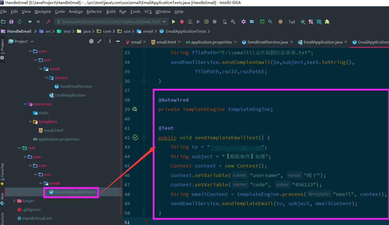Collapse all in the Project panel
This screenshot has width=389, height=225.
(99, 41)
